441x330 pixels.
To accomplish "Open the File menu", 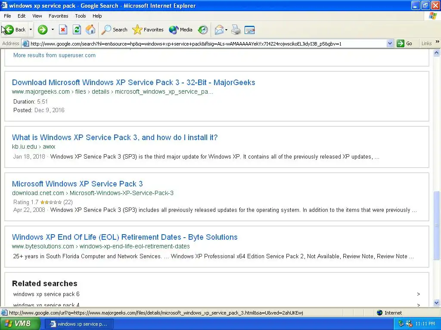I will point(8,16).
